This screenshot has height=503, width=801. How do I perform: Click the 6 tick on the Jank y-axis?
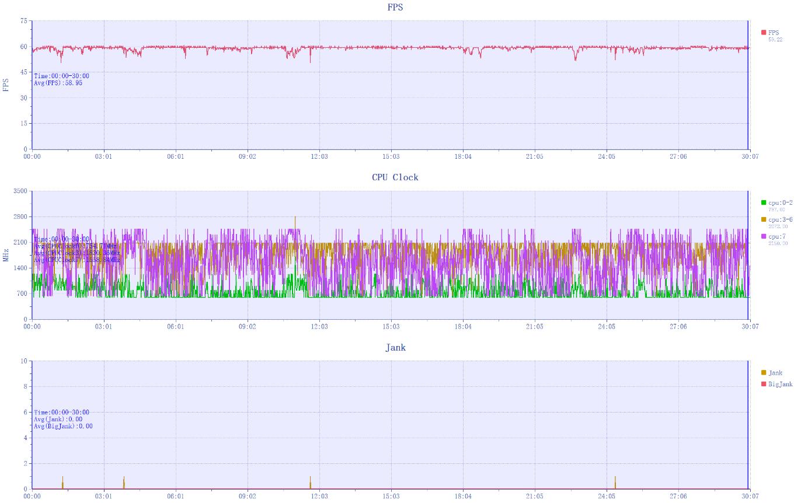(x=25, y=412)
